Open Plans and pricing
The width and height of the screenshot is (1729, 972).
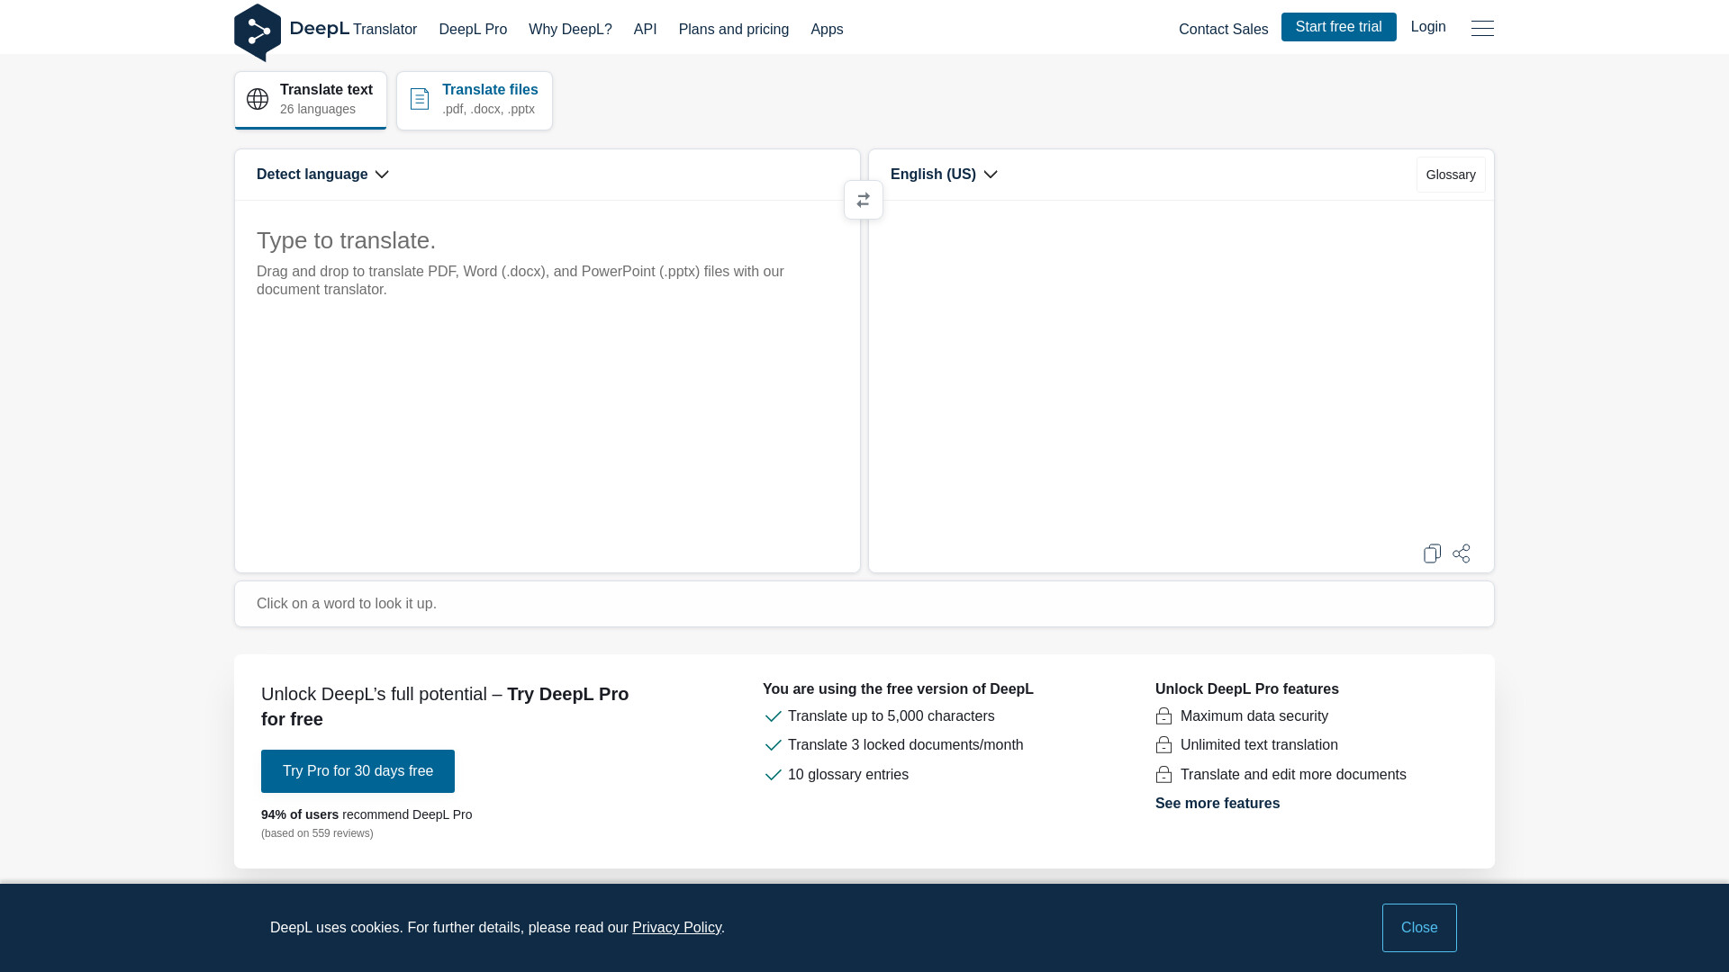(734, 30)
